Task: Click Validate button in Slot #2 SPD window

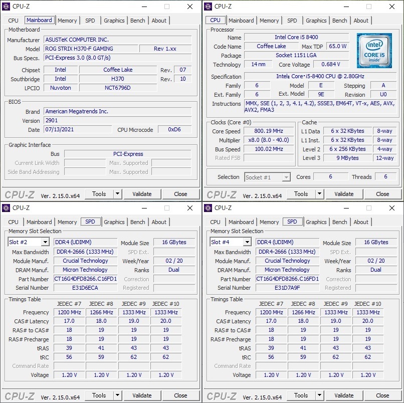Action: pos(142,395)
